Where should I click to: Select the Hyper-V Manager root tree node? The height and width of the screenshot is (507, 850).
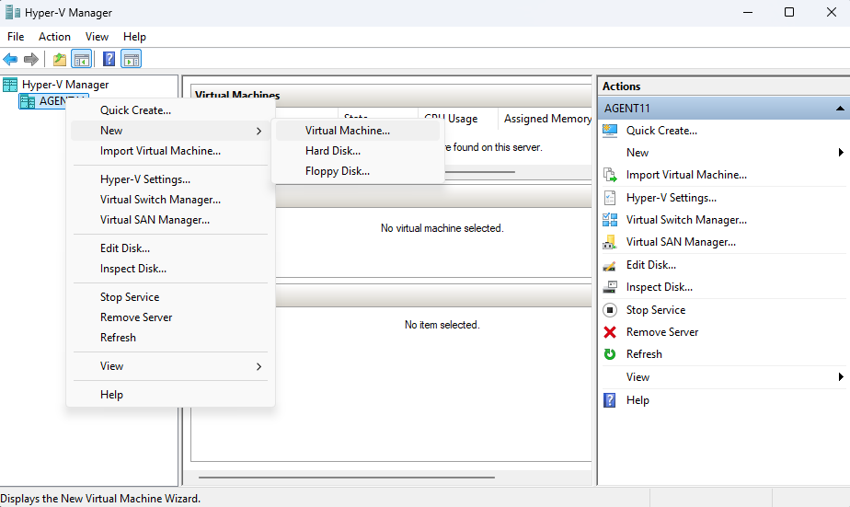coord(65,85)
